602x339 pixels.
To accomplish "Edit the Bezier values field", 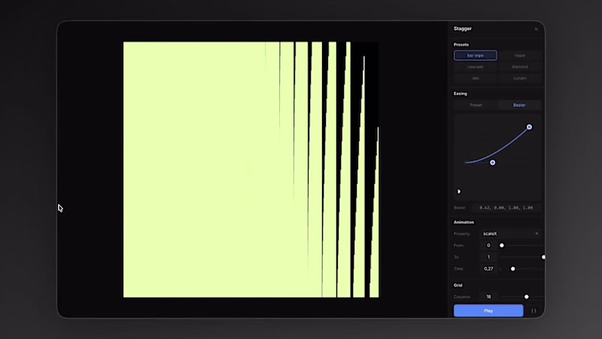I will (x=506, y=208).
